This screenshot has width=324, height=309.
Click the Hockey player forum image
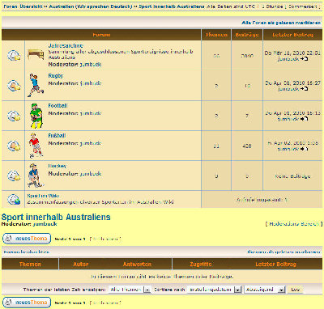35,176
